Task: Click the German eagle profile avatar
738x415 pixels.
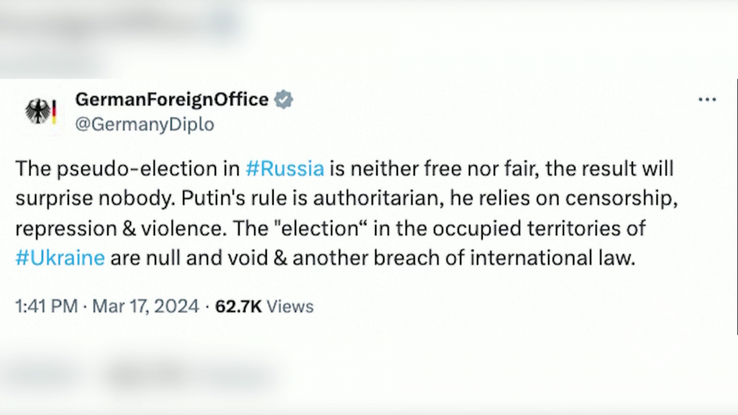Action: click(38, 112)
